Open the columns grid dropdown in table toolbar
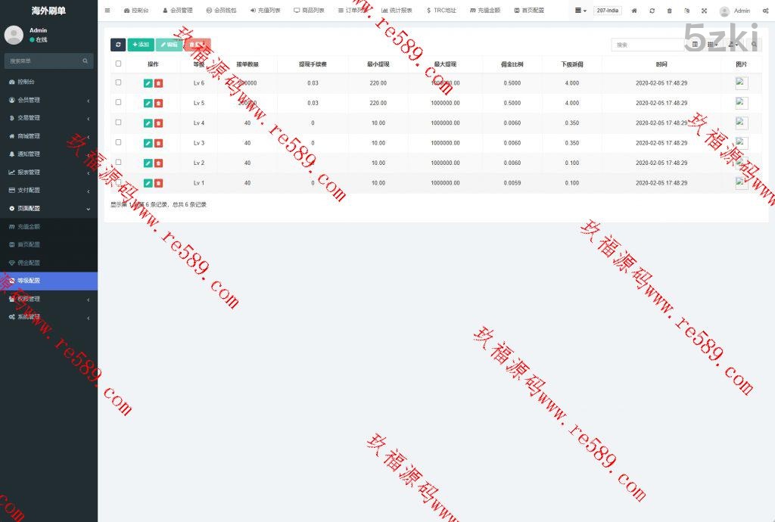The width and height of the screenshot is (775, 522). [712, 45]
